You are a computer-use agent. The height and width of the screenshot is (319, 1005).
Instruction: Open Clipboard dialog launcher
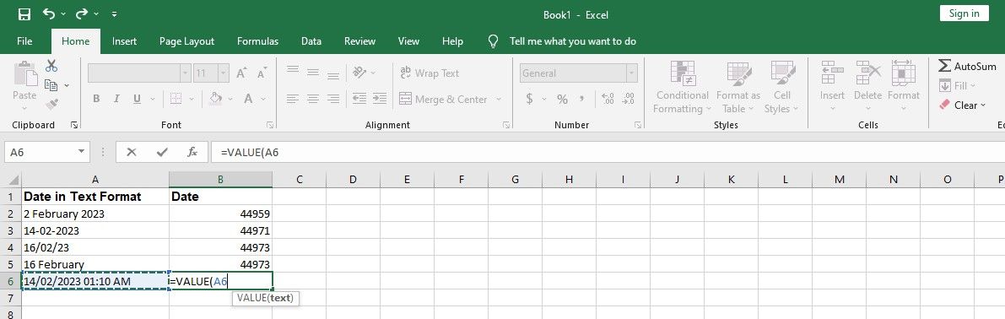74,126
